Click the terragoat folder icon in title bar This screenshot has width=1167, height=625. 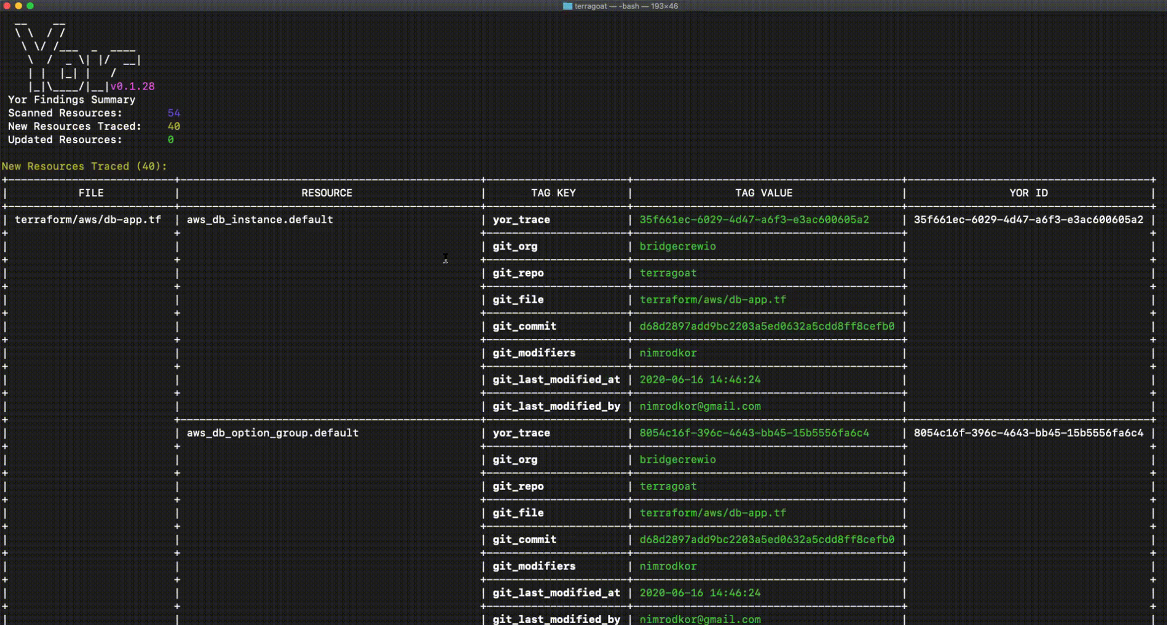point(567,6)
